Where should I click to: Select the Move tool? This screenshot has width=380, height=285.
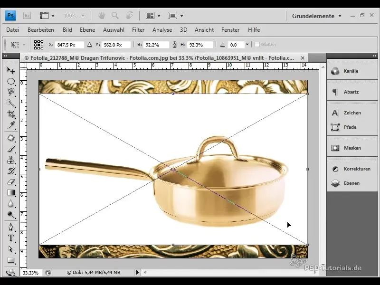10,70
